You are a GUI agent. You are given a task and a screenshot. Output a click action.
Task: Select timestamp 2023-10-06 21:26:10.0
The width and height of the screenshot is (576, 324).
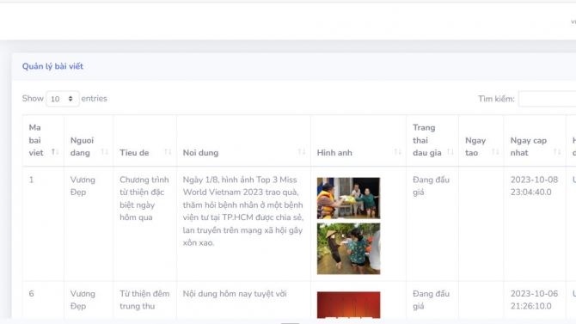coord(534,300)
